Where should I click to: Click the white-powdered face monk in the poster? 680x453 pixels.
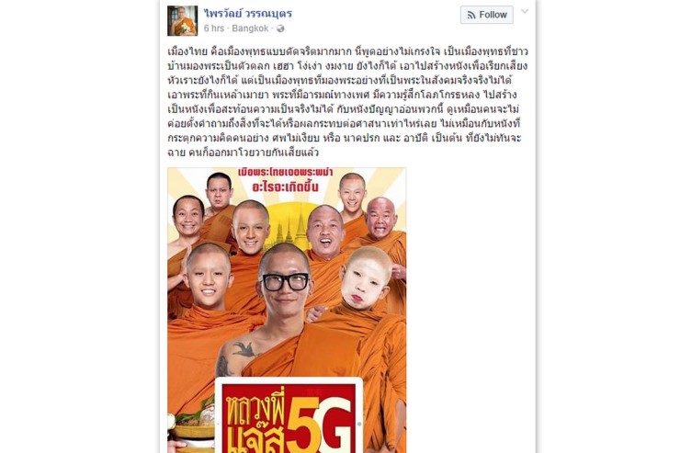pyautogui.click(x=367, y=279)
